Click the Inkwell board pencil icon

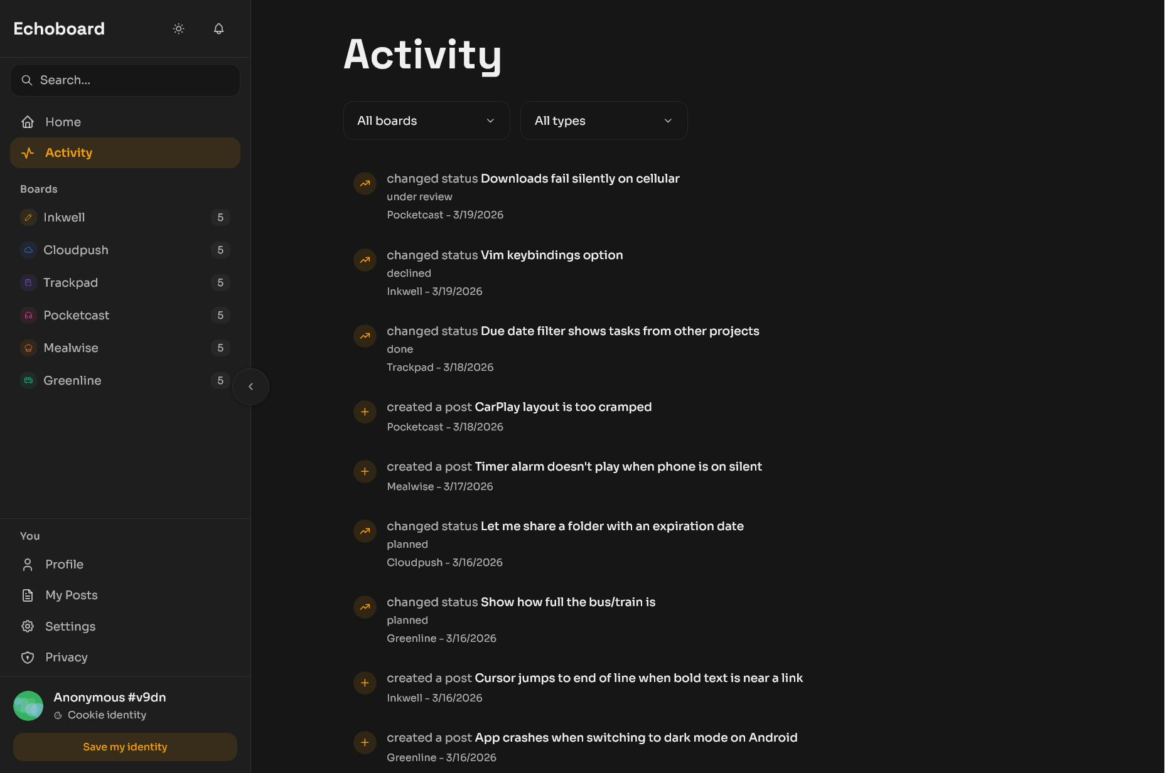28,218
